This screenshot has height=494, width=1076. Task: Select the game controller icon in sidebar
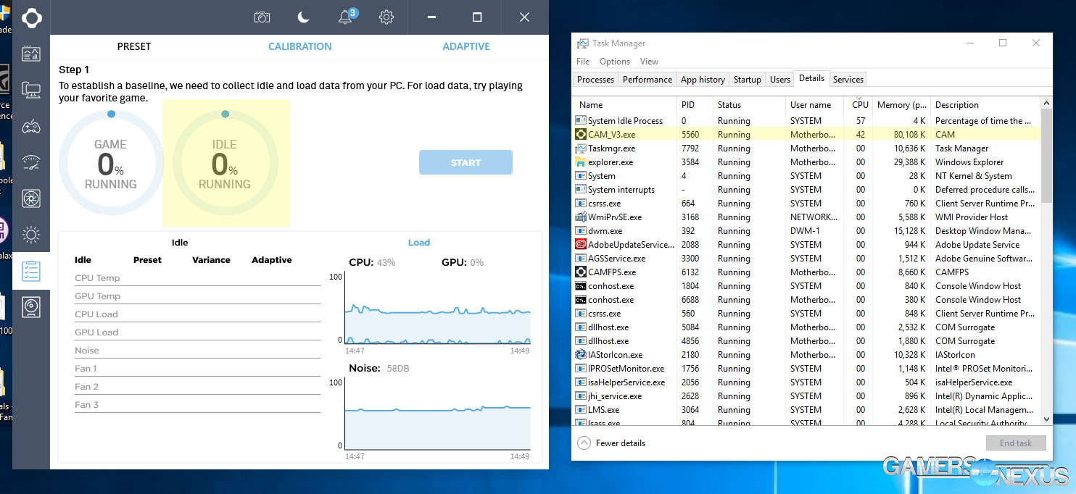click(x=31, y=127)
